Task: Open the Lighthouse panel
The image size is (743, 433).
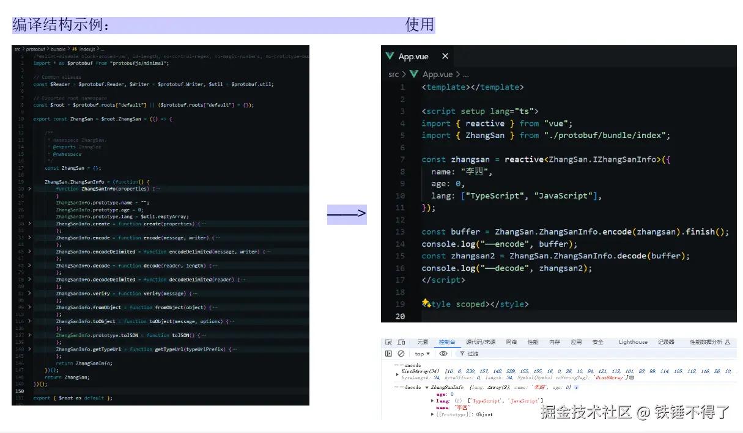Action: [632, 342]
